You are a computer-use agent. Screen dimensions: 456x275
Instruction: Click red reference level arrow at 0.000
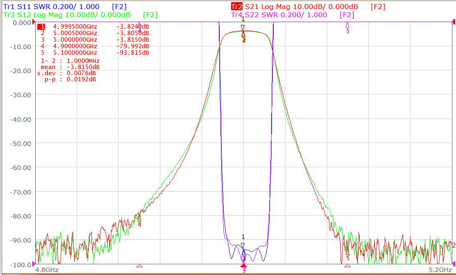(34, 22)
